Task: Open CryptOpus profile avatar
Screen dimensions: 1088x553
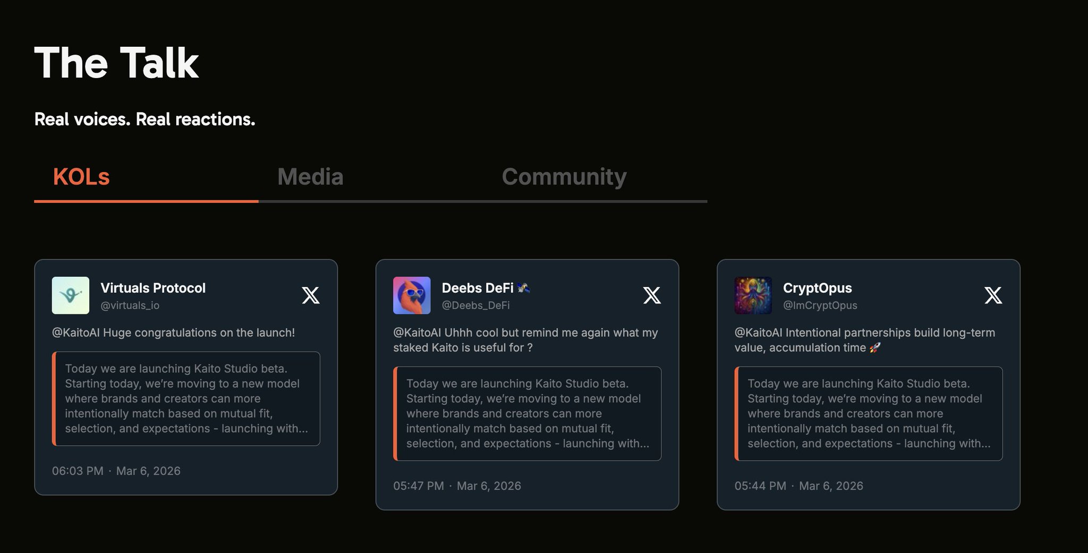Action: (753, 295)
